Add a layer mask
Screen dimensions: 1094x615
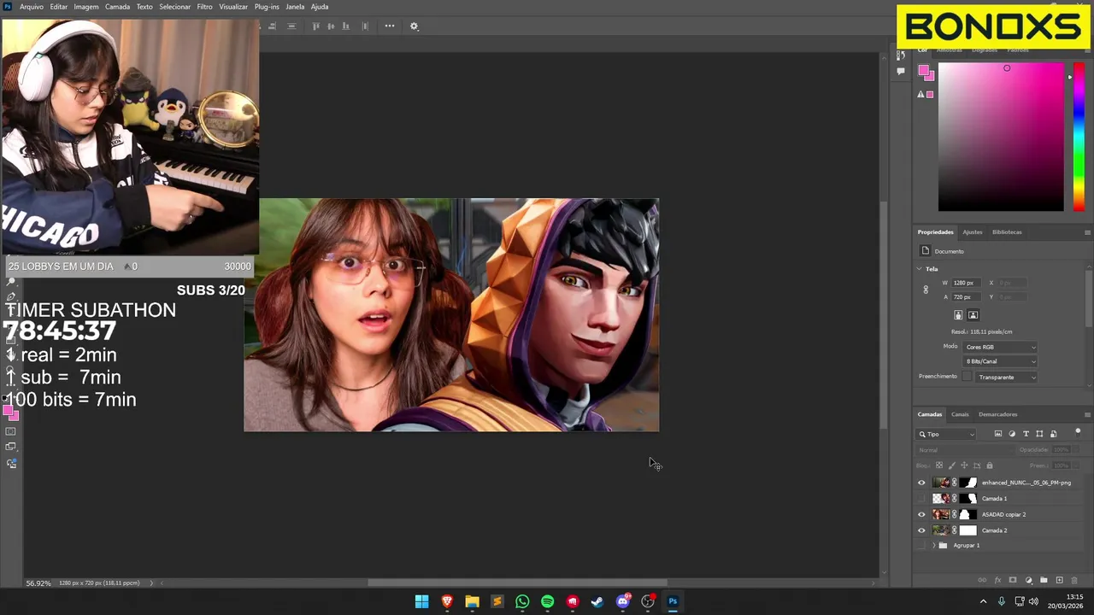[1013, 580]
